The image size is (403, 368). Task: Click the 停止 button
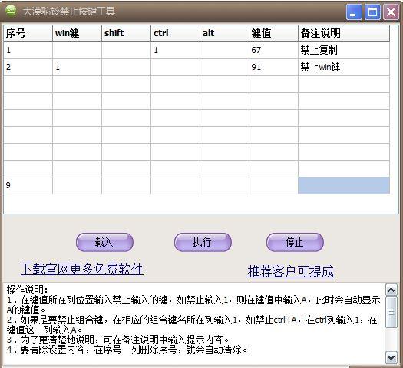(295, 242)
